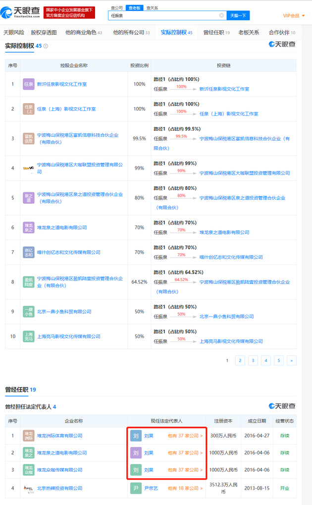Open the 股权穿透图 tab
The height and width of the screenshot is (505, 312).
click(44, 33)
